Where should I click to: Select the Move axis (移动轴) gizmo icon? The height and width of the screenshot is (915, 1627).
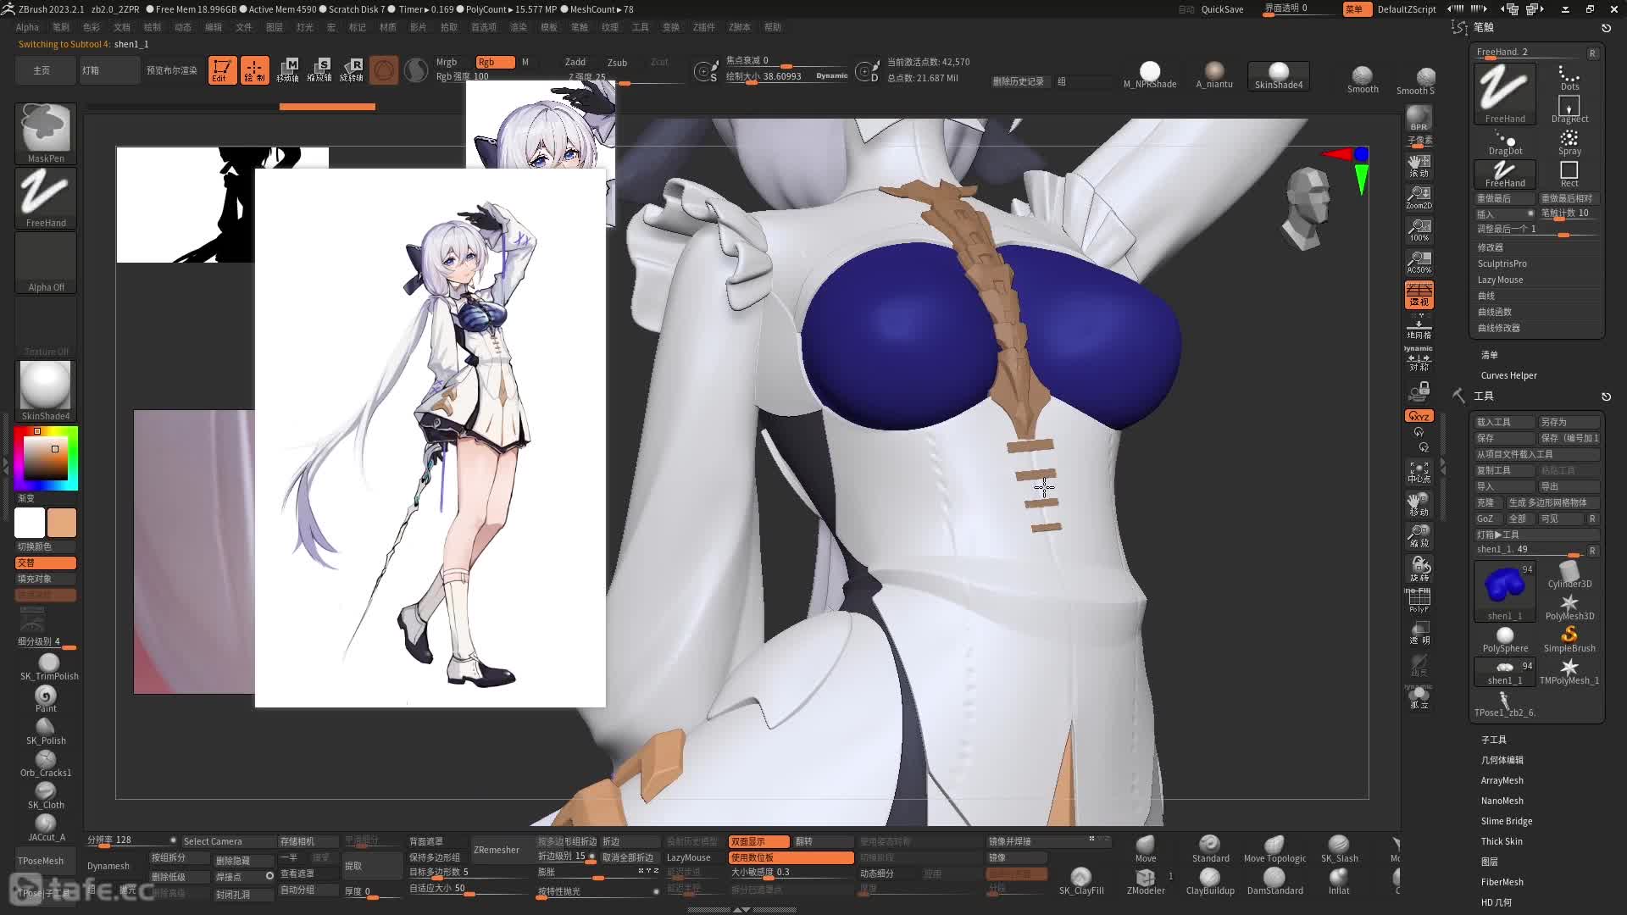287,70
